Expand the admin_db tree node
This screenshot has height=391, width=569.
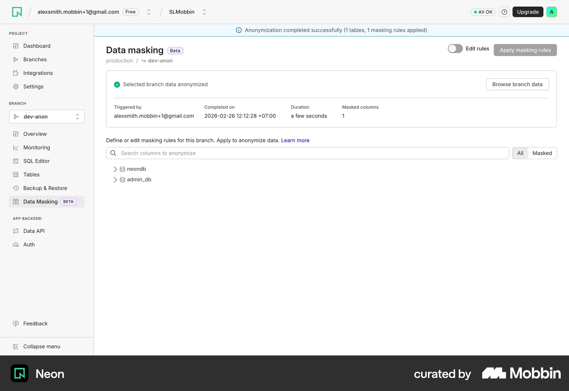pos(115,180)
